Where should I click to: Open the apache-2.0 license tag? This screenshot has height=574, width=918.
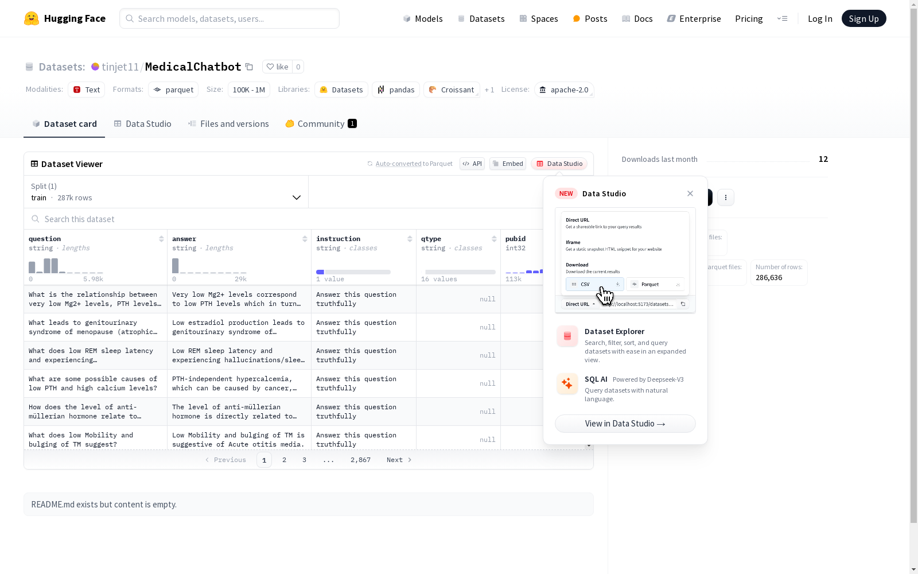click(564, 90)
